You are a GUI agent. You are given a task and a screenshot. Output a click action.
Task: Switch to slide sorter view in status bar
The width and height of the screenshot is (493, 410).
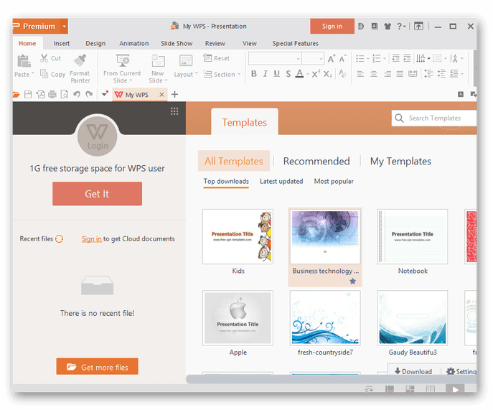[x=410, y=389]
